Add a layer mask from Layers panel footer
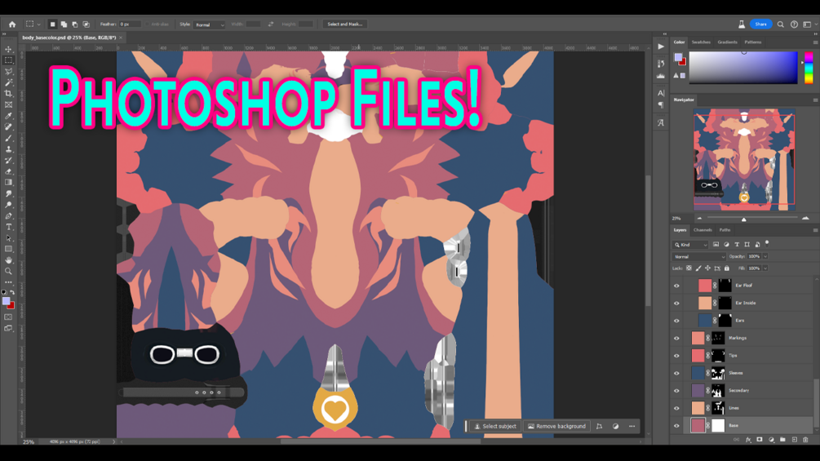The width and height of the screenshot is (820, 461). (760, 440)
